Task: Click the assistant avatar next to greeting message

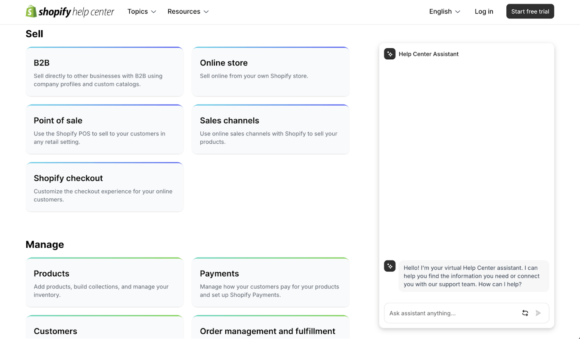Action: (x=390, y=266)
